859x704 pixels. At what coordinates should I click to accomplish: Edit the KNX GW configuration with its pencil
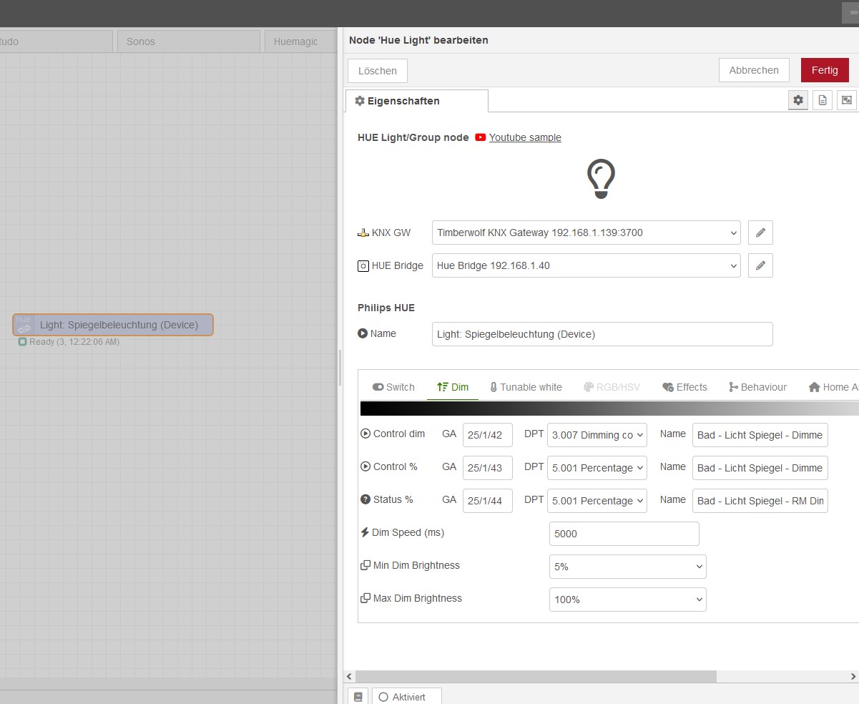(760, 233)
